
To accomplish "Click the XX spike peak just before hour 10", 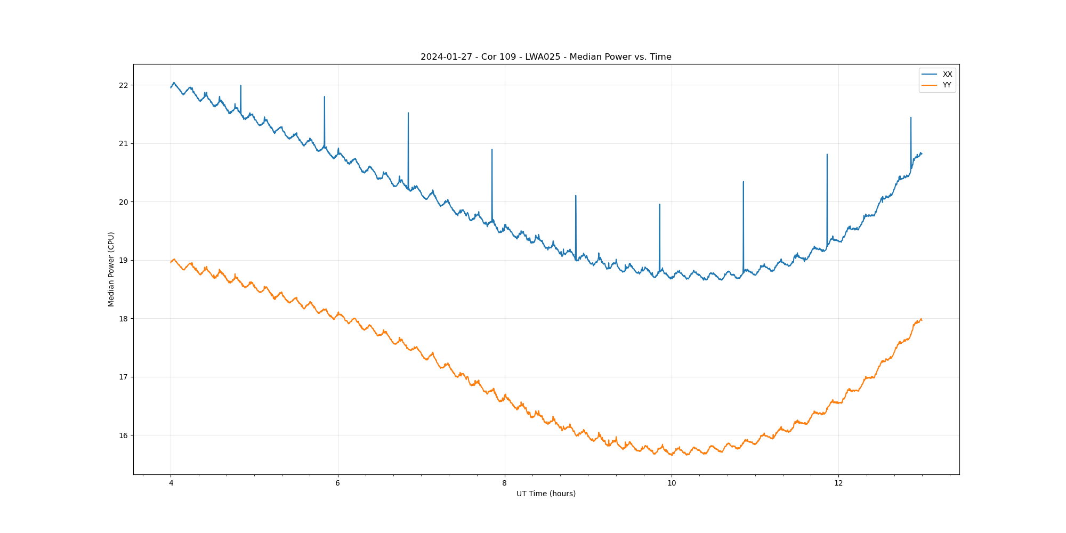I will [659, 205].
